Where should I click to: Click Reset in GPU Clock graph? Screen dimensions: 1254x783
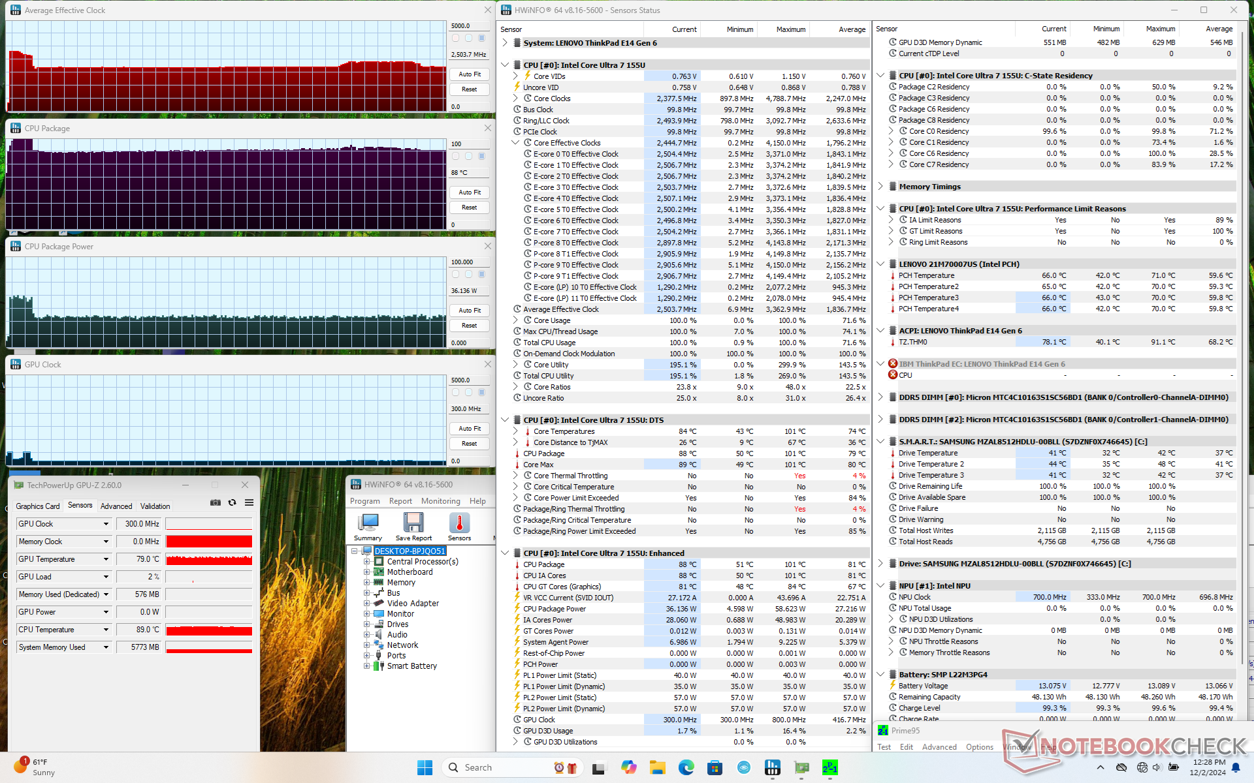tap(470, 444)
